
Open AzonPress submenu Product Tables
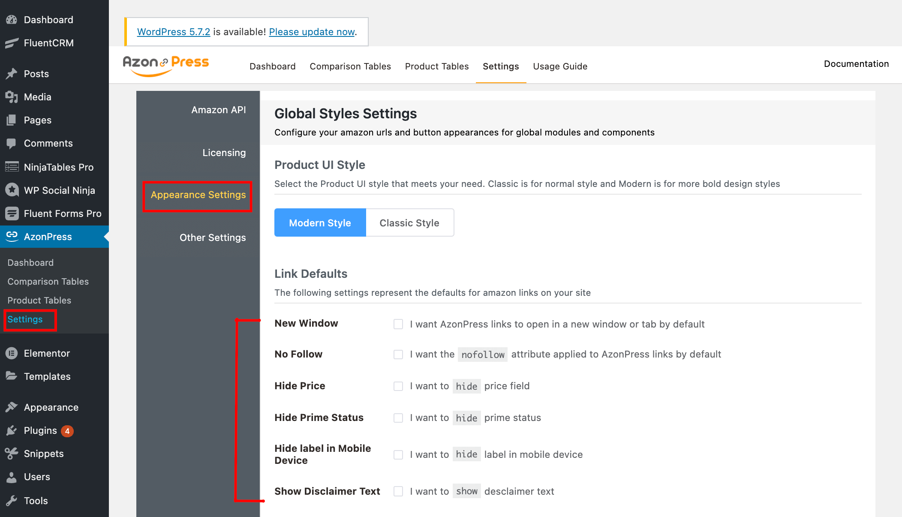pos(39,300)
